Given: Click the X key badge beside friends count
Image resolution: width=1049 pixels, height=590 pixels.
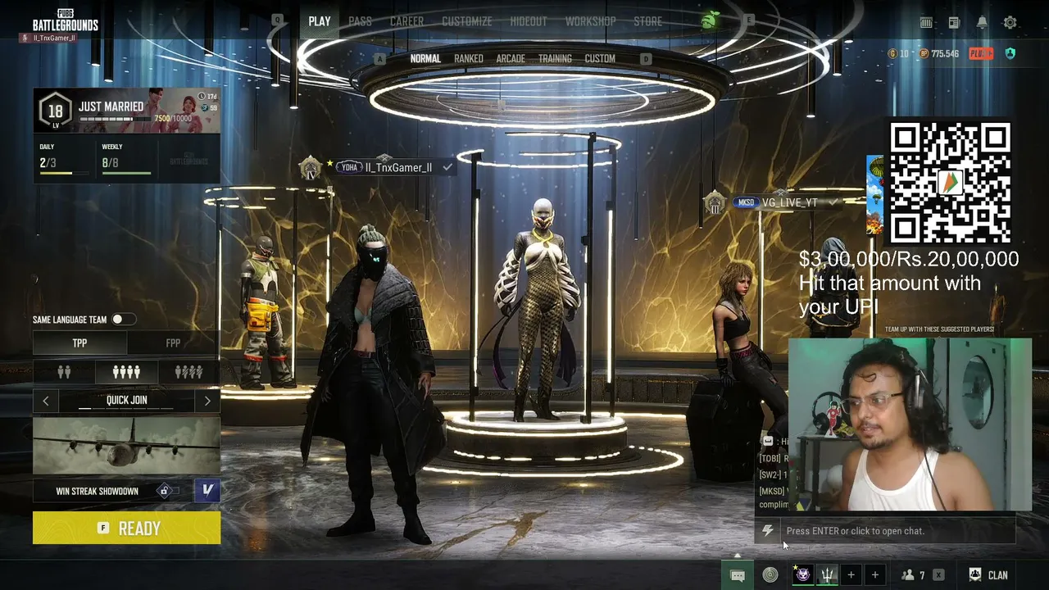Looking at the screenshot, I should point(938,575).
